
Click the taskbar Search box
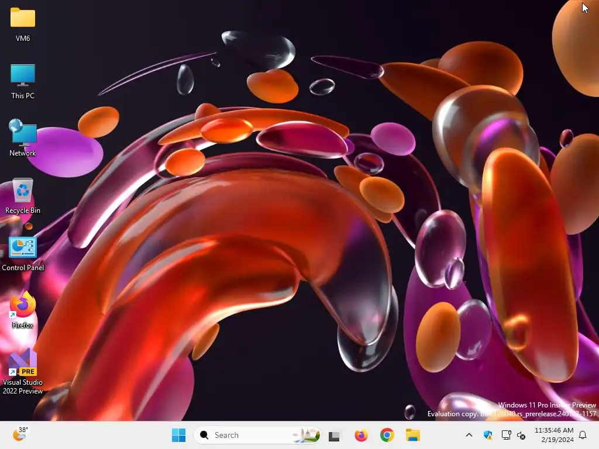257,435
